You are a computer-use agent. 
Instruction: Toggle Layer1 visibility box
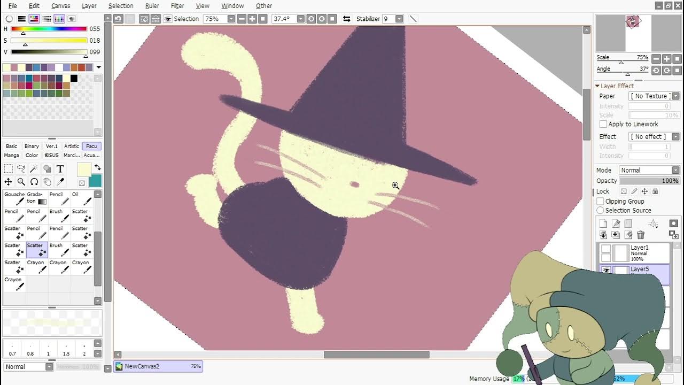pos(606,249)
